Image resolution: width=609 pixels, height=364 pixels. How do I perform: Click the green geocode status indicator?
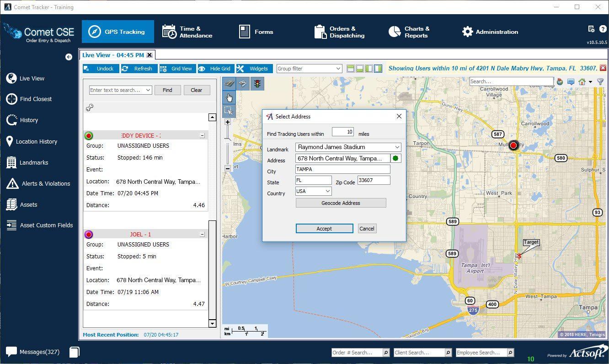[x=395, y=158]
